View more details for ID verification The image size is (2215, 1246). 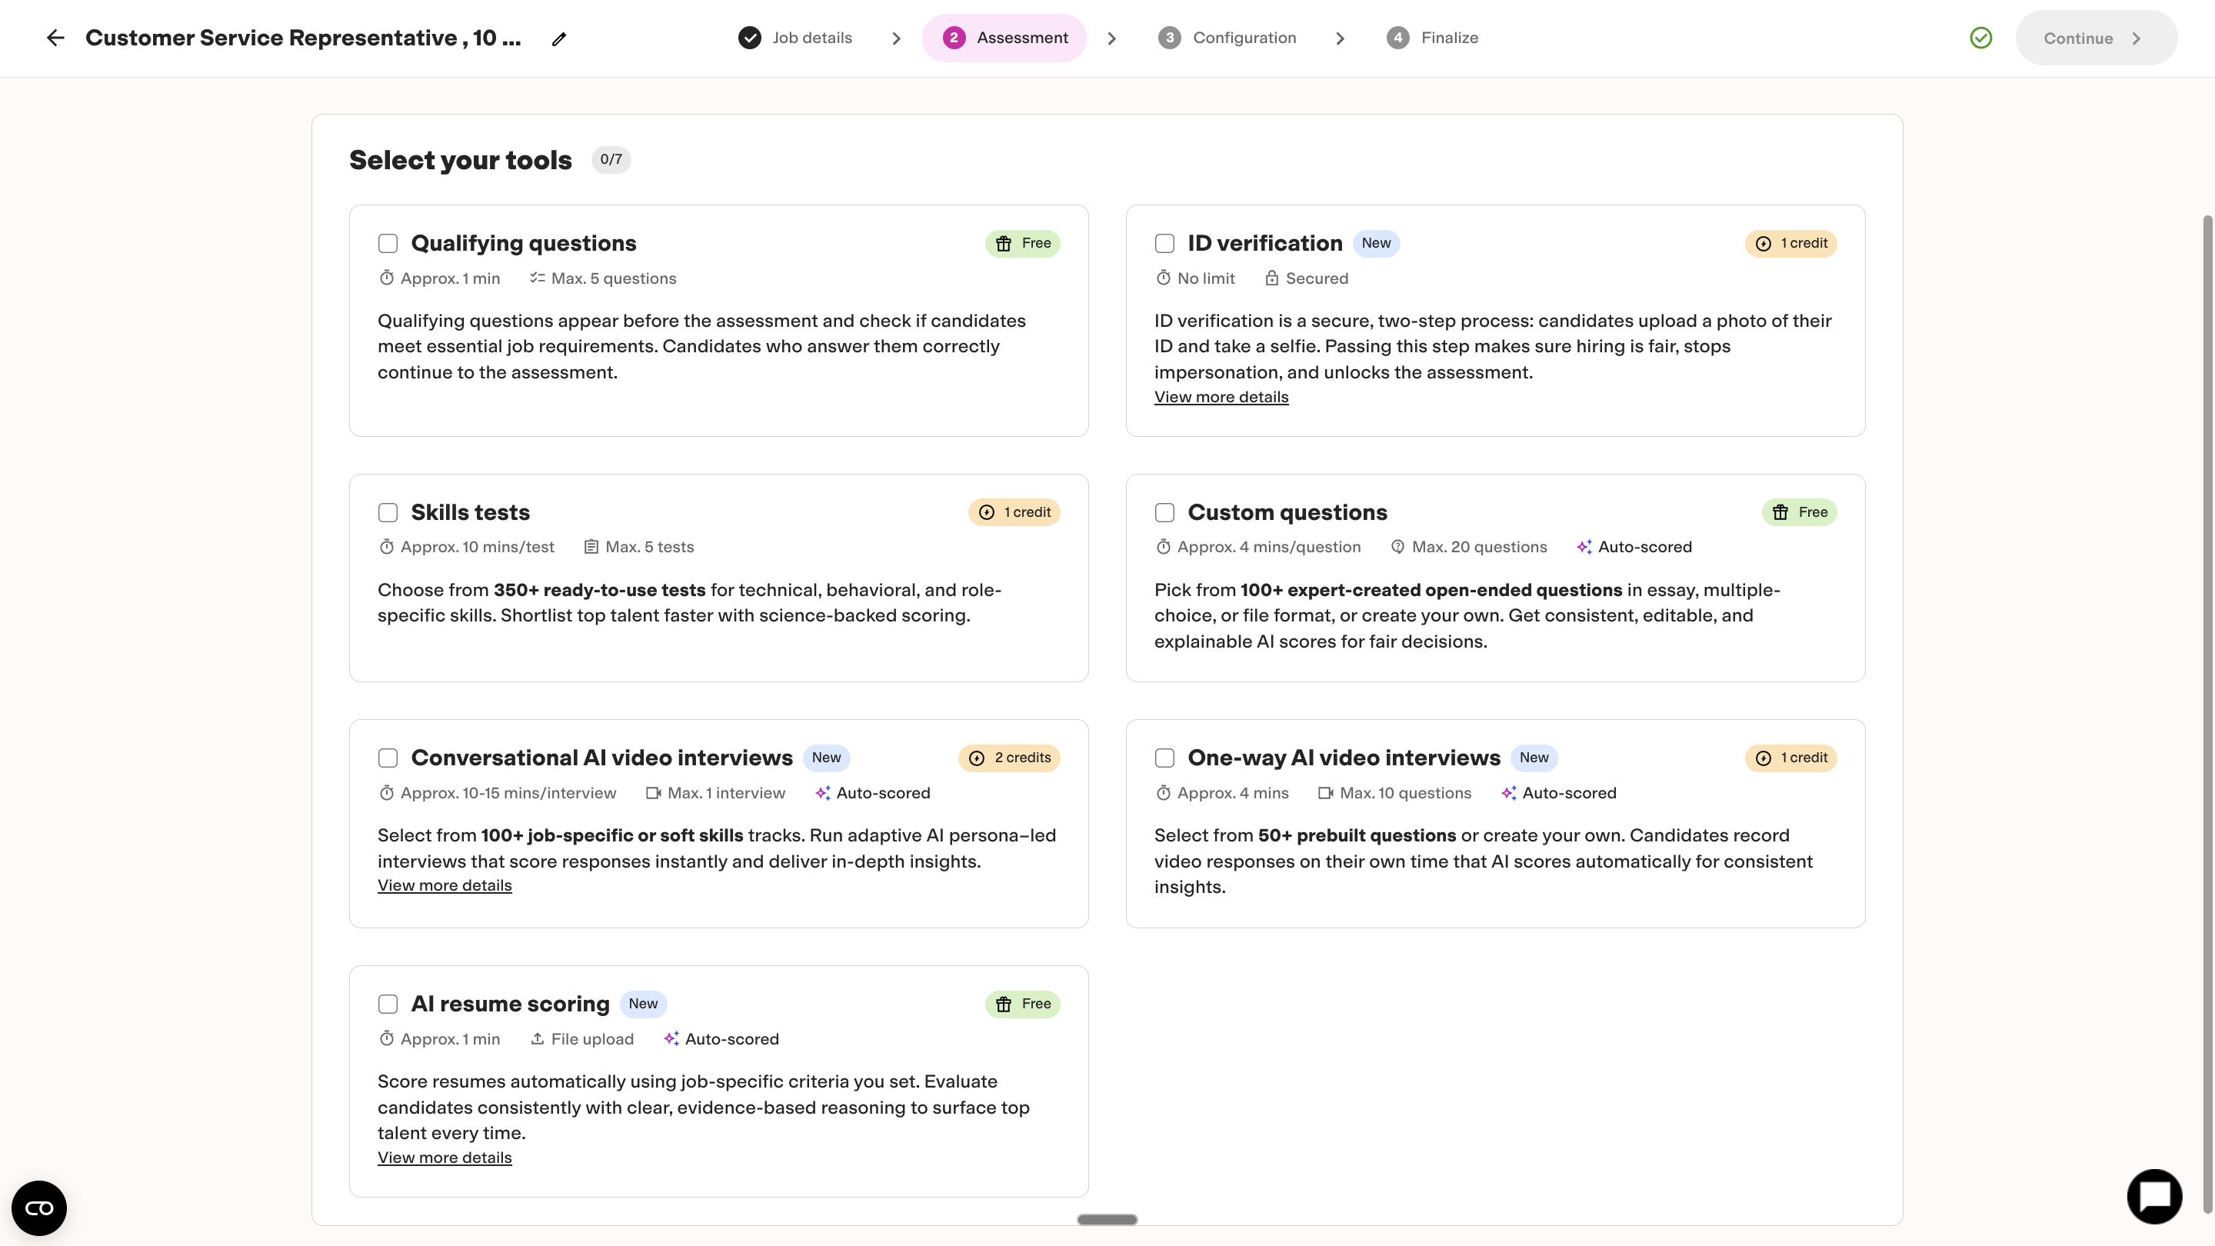(1221, 398)
